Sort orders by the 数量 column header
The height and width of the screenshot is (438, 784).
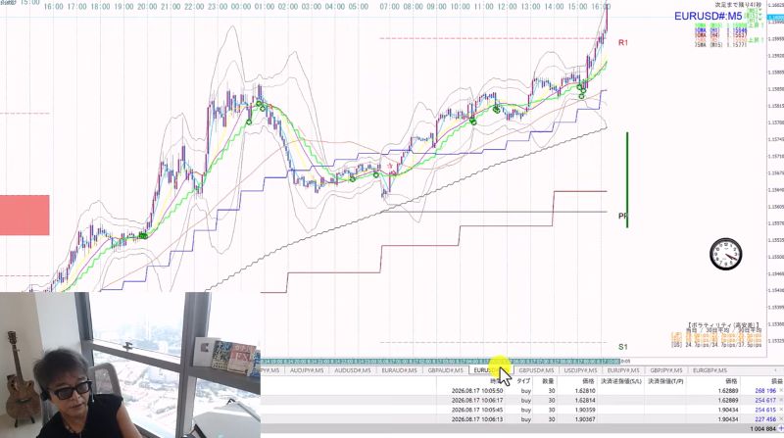(x=549, y=381)
